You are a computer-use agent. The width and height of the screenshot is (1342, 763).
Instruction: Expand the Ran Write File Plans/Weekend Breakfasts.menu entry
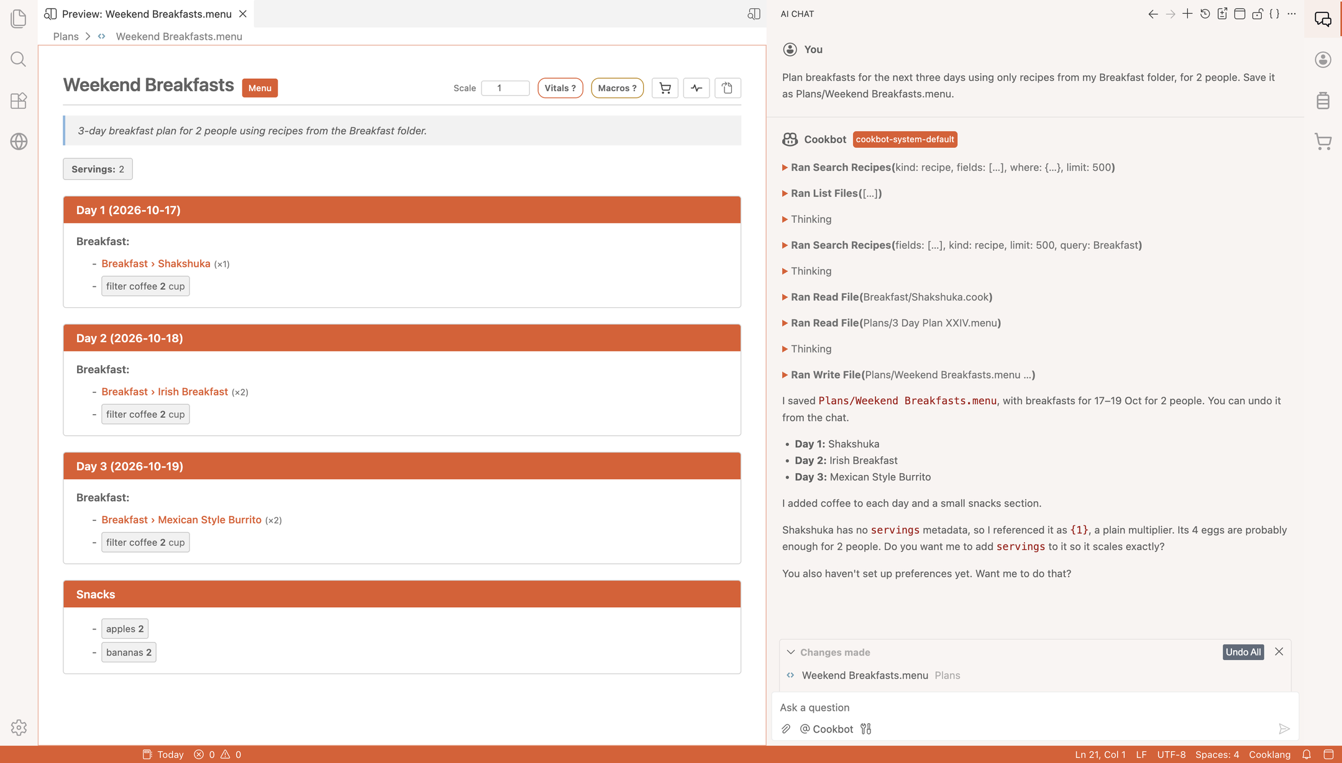tap(908, 375)
